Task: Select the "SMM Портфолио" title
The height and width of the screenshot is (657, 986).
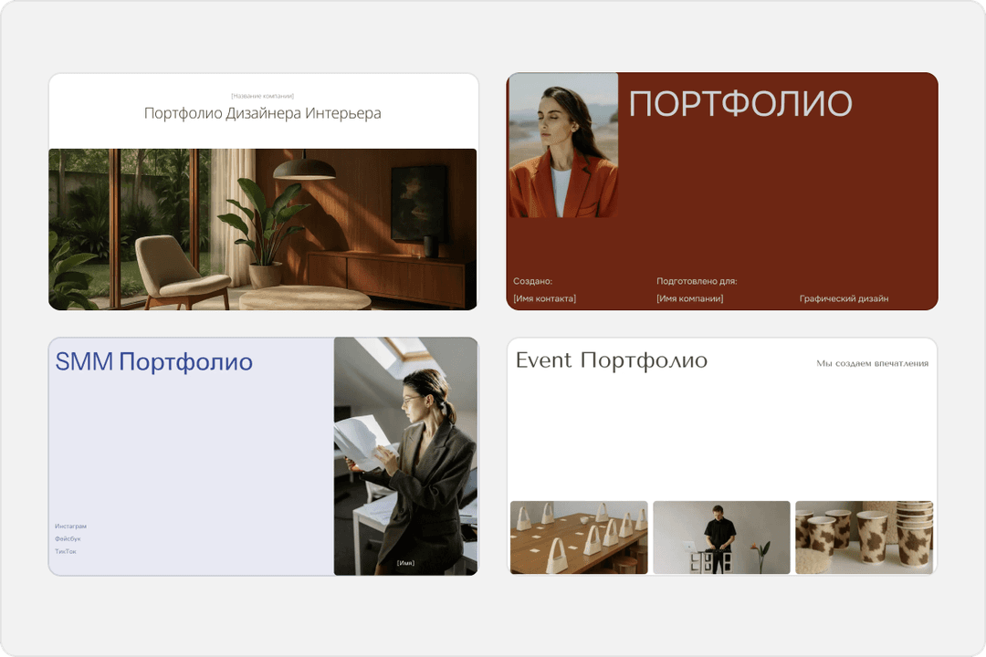Action: (x=154, y=362)
